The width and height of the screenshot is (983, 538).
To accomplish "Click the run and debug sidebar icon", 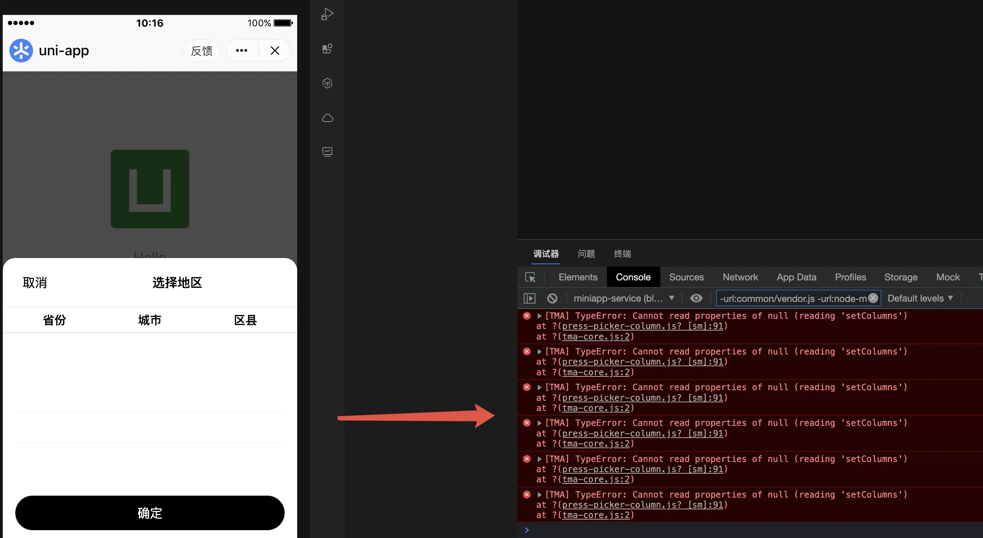I will point(327,14).
